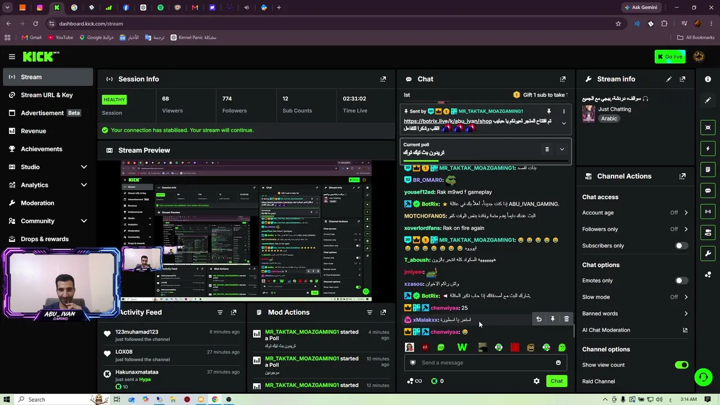Expand the pinned message chevron
Screen dimensions: 720x405
pos(564,124)
